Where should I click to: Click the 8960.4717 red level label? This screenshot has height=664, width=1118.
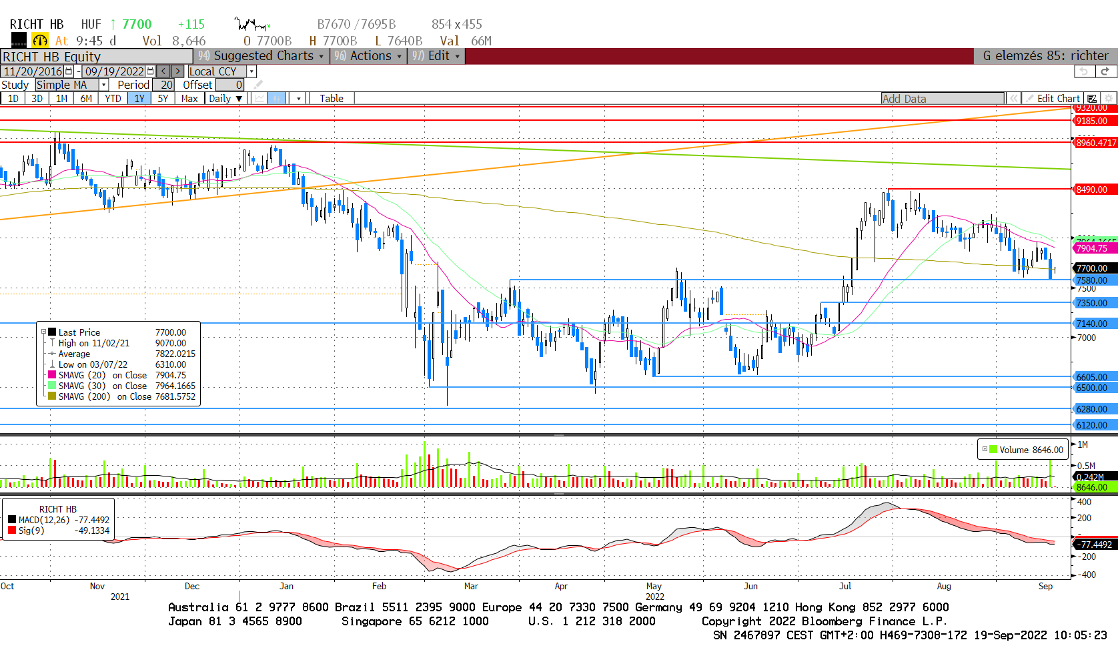[x=1095, y=143]
